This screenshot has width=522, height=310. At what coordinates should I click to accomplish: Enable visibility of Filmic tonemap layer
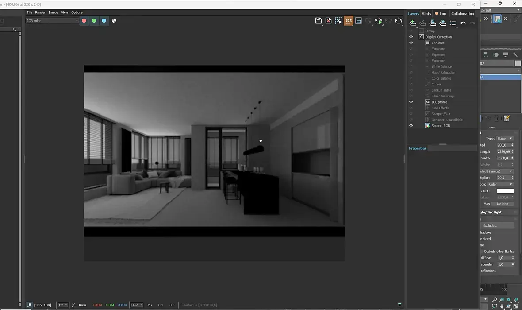[x=411, y=96]
